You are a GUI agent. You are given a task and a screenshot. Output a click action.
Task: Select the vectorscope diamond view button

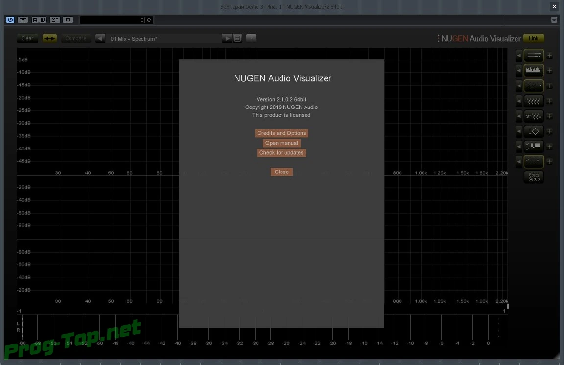[534, 131]
